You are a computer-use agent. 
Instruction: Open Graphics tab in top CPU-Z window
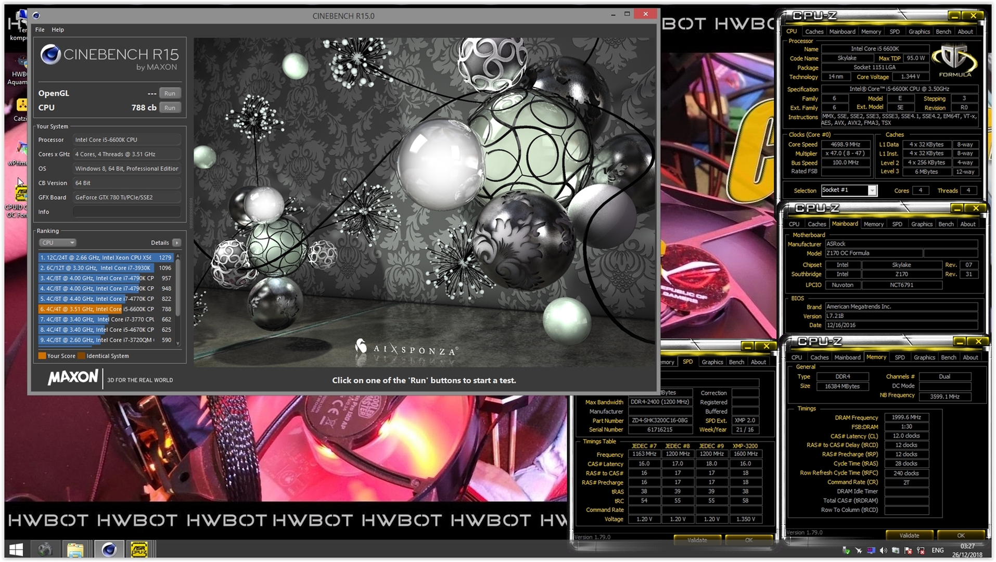(x=919, y=32)
